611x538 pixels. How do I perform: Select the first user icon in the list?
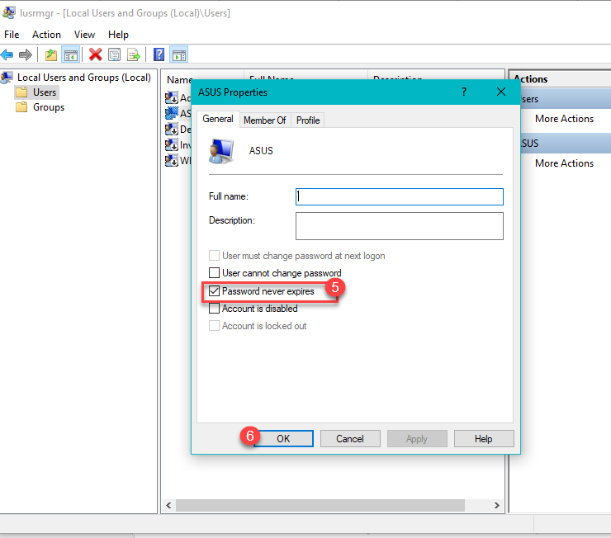click(x=172, y=97)
